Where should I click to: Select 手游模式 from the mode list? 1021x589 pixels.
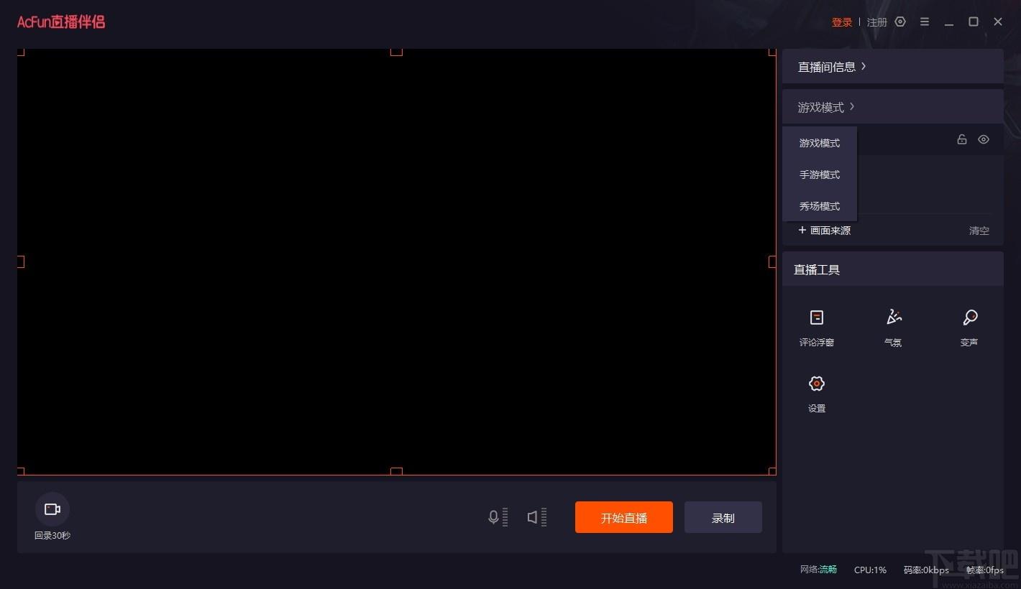point(820,175)
